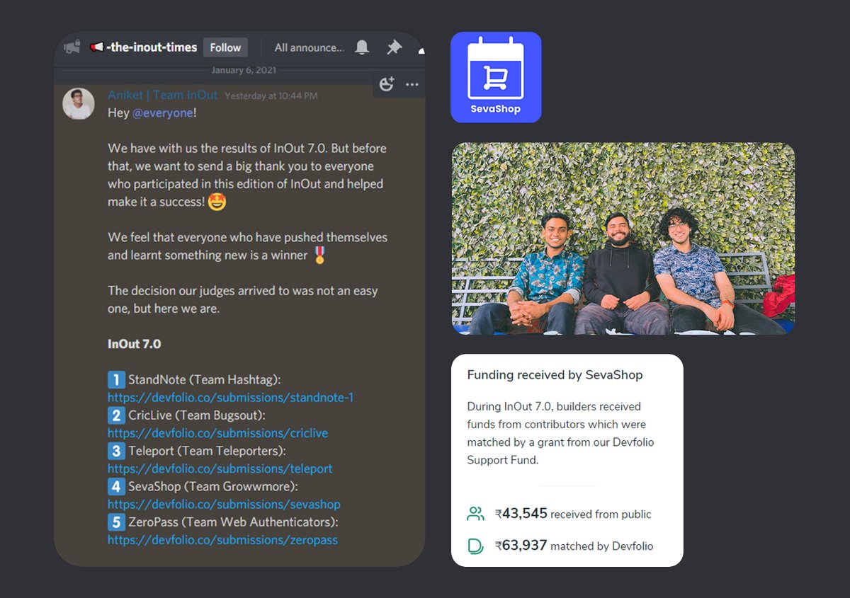Click the 'Yesterday at 10:44 PM' timestamp

pyautogui.click(x=271, y=96)
